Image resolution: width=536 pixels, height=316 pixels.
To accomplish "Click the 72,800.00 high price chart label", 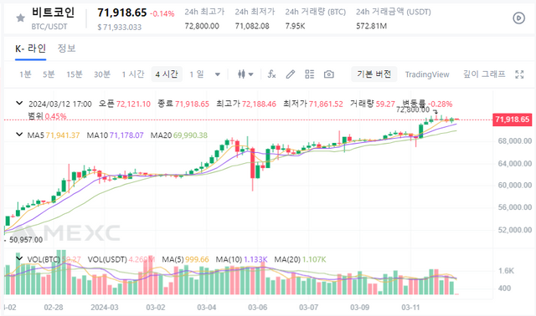I will click(x=413, y=110).
